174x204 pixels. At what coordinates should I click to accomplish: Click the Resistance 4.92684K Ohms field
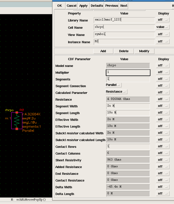128,99
